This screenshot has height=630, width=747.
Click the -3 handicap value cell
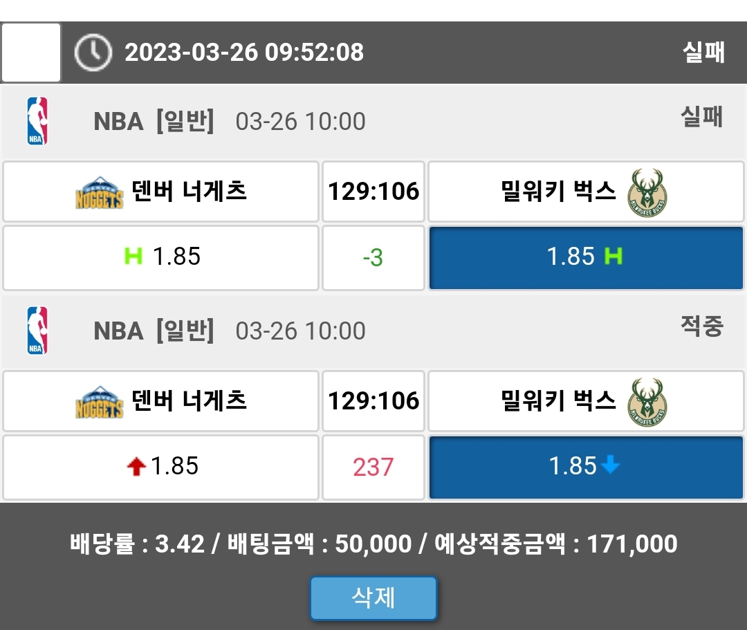373,258
